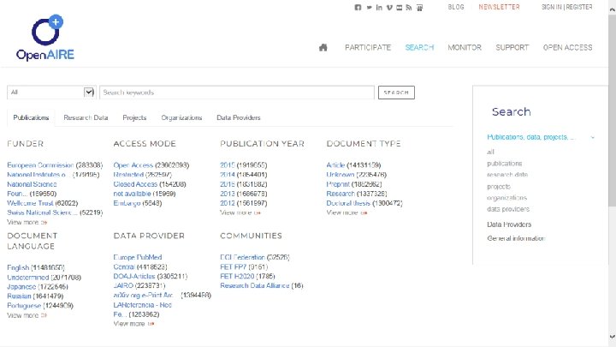Expand View more under Data Provider
The image size is (616, 347).
click(x=133, y=324)
